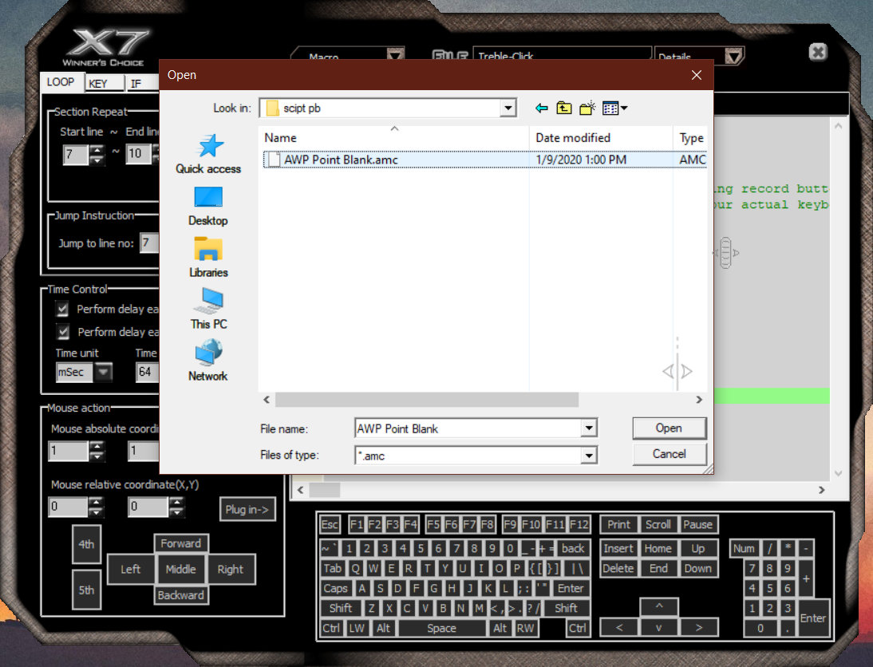Click Open to load the macro file
Screen dimensions: 873x667
pos(669,428)
